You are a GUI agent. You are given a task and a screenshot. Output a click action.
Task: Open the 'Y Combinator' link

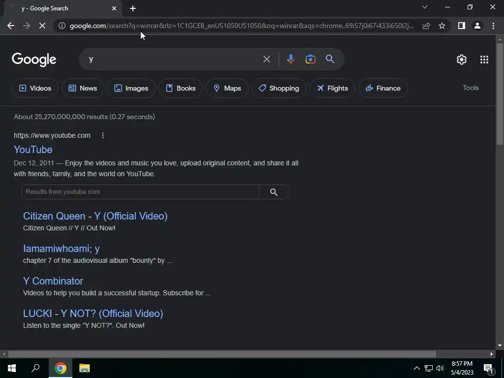coord(53,281)
